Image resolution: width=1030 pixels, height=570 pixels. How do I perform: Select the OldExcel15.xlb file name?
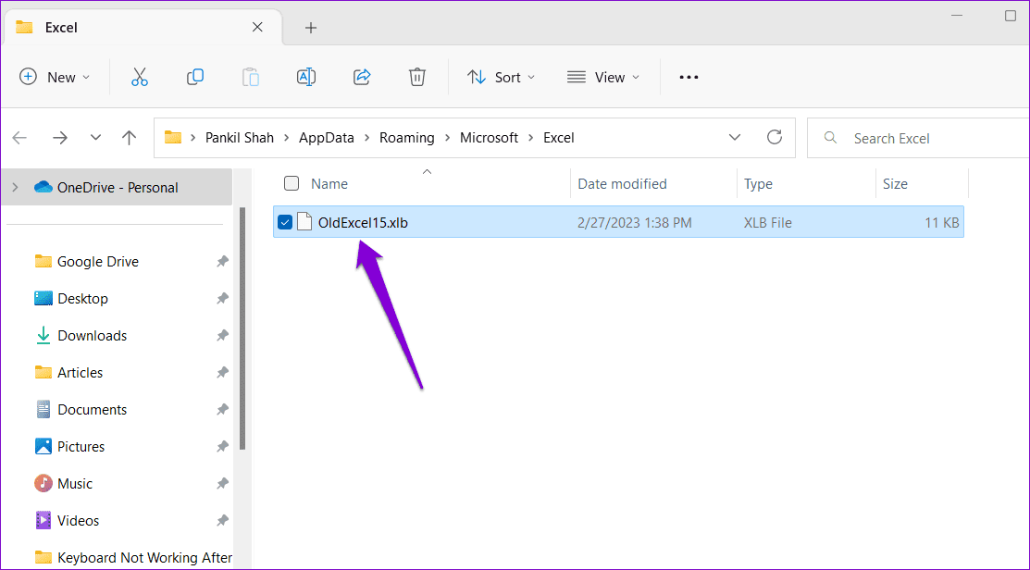(x=363, y=223)
